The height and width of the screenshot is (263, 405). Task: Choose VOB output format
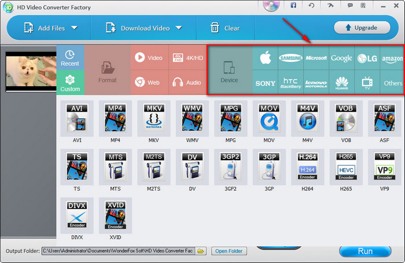pos(346,118)
